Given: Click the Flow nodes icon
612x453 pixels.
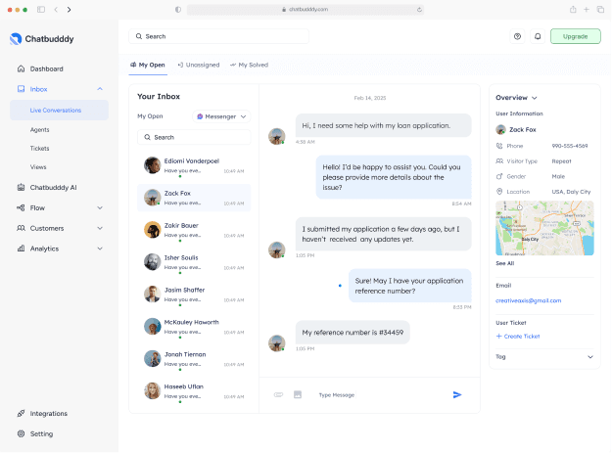Looking at the screenshot, I should [22, 207].
